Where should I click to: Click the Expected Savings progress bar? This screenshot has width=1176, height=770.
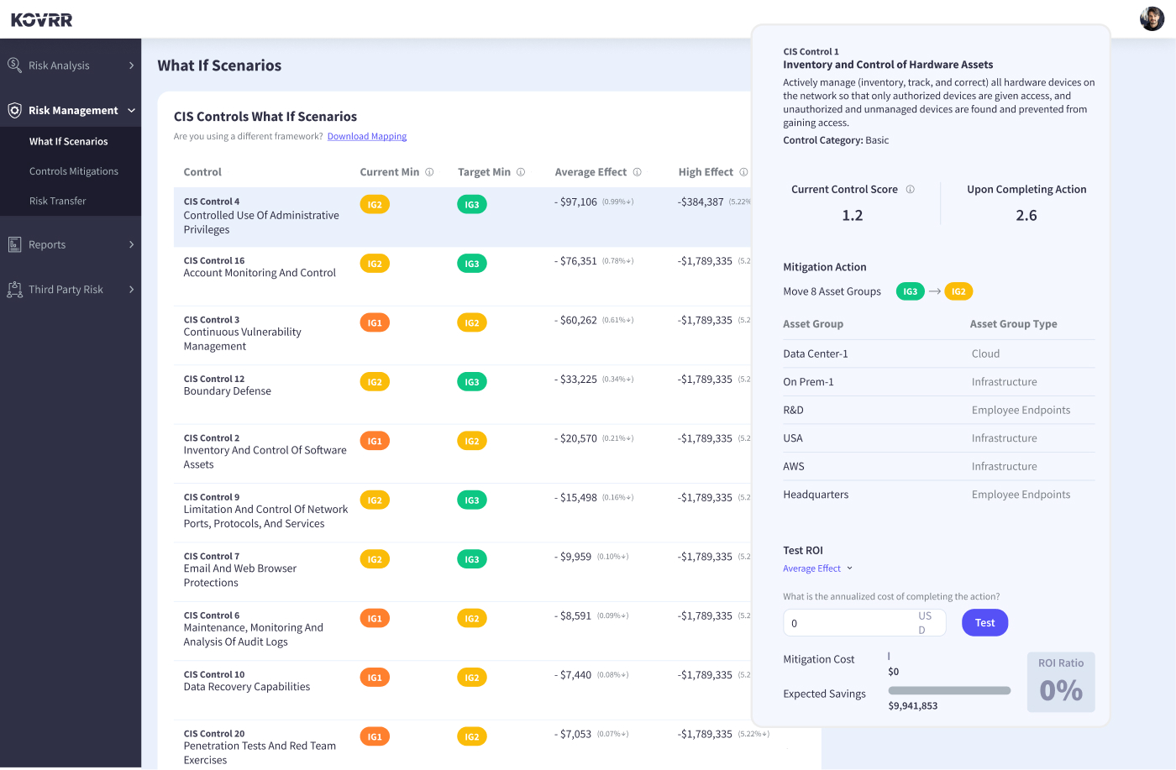(949, 690)
